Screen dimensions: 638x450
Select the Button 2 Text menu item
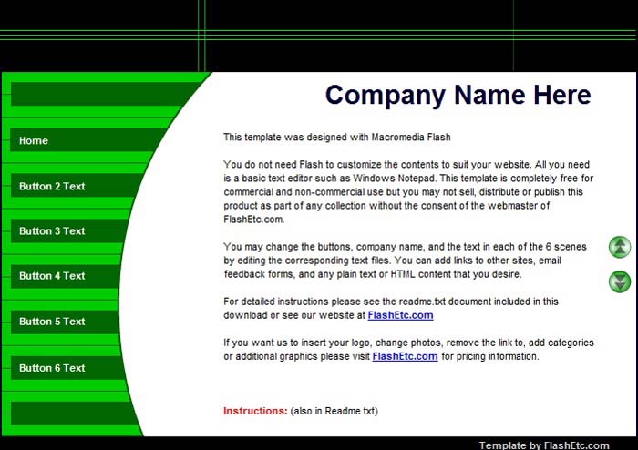pyautogui.click(x=52, y=186)
